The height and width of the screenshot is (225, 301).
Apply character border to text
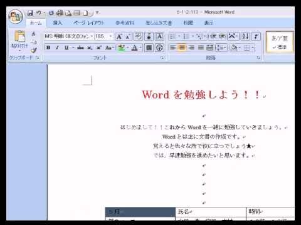(159, 36)
